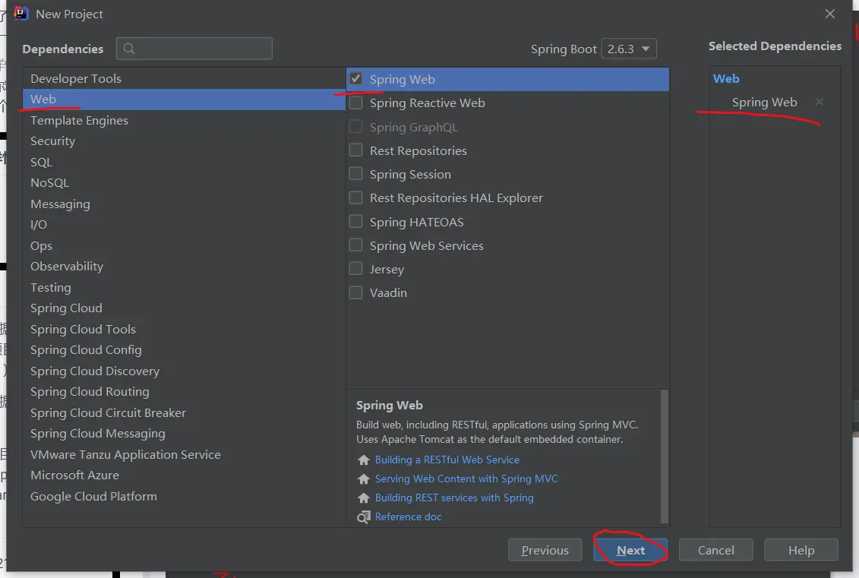Click the Help button

801,550
